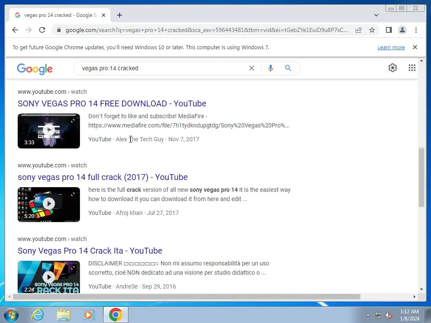Image resolution: width=431 pixels, height=323 pixels.
Task: Click the horizontal scroll left arrow
Action: coord(9,297)
